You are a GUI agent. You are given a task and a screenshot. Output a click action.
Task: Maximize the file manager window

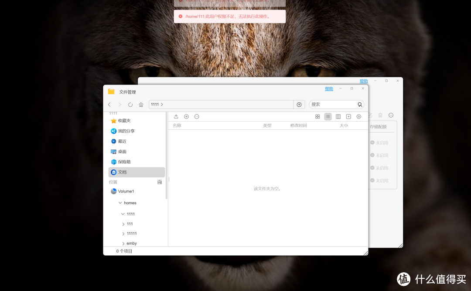[352, 88]
